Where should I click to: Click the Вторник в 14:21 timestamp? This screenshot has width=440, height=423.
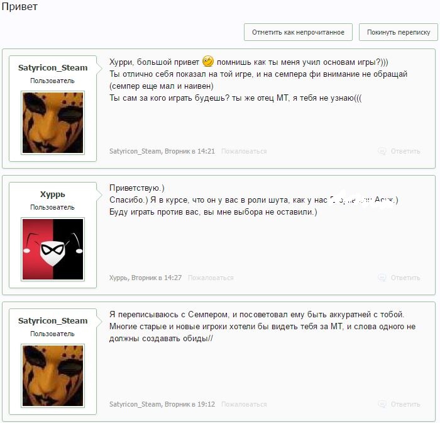pyautogui.click(x=190, y=151)
